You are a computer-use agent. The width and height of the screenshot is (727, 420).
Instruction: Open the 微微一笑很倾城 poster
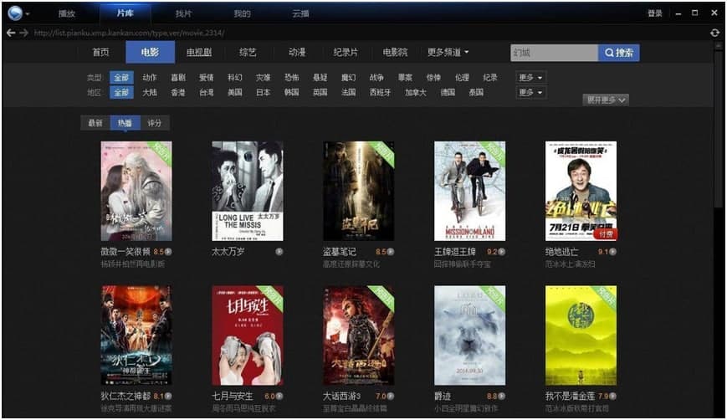click(136, 191)
